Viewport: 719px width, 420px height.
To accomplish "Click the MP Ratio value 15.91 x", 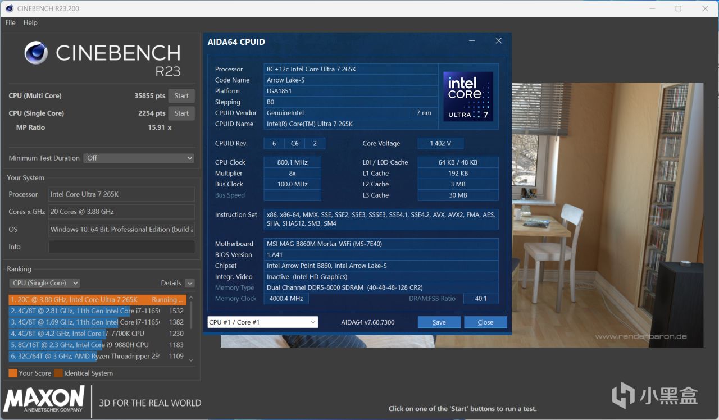I will [160, 127].
